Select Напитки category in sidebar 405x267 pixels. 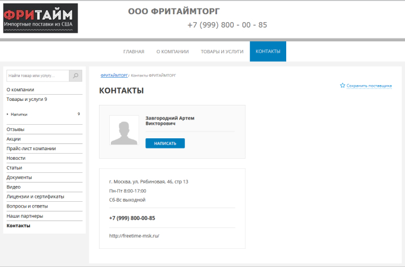[x=19, y=114]
